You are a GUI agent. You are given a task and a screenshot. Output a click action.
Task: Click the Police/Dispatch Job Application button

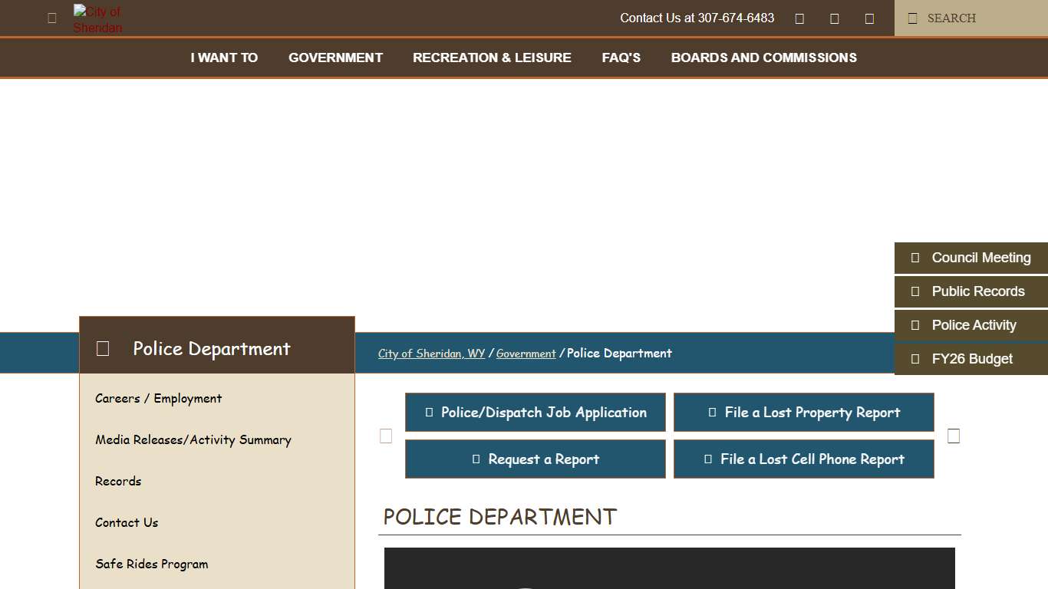[535, 412]
